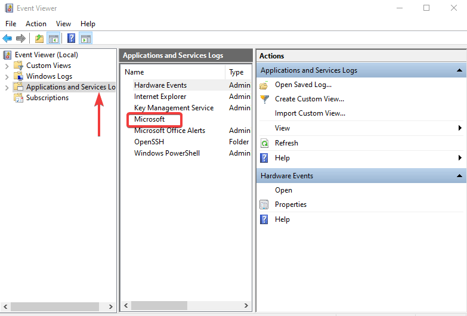Click the Forward arrow toolbar icon
This screenshot has height=316, width=467.
(x=20, y=38)
